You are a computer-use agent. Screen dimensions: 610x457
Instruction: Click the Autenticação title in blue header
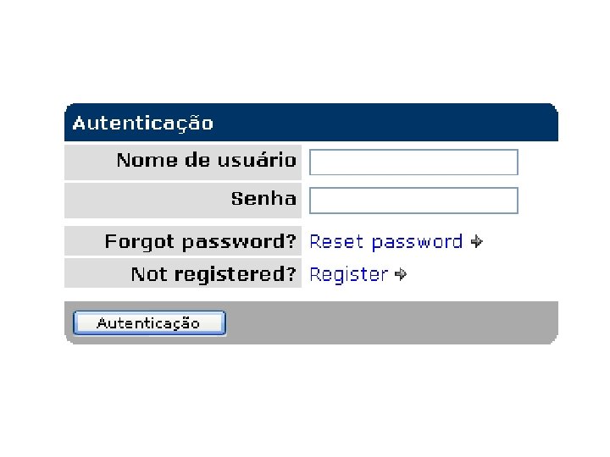pos(142,124)
